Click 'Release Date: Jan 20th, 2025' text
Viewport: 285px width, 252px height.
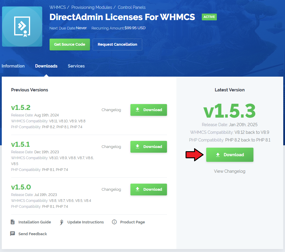pos(230,125)
